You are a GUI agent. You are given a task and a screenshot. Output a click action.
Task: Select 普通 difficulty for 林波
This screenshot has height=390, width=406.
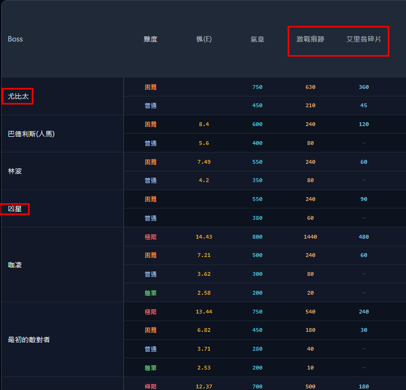point(150,180)
